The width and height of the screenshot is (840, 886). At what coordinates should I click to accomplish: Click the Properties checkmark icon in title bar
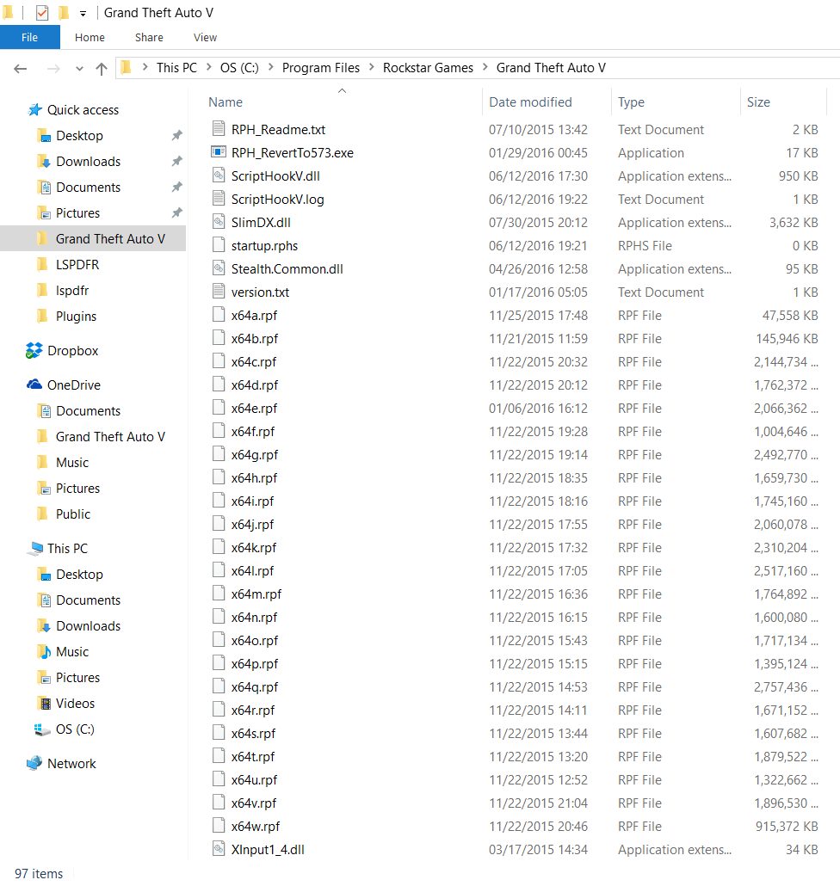pos(42,12)
